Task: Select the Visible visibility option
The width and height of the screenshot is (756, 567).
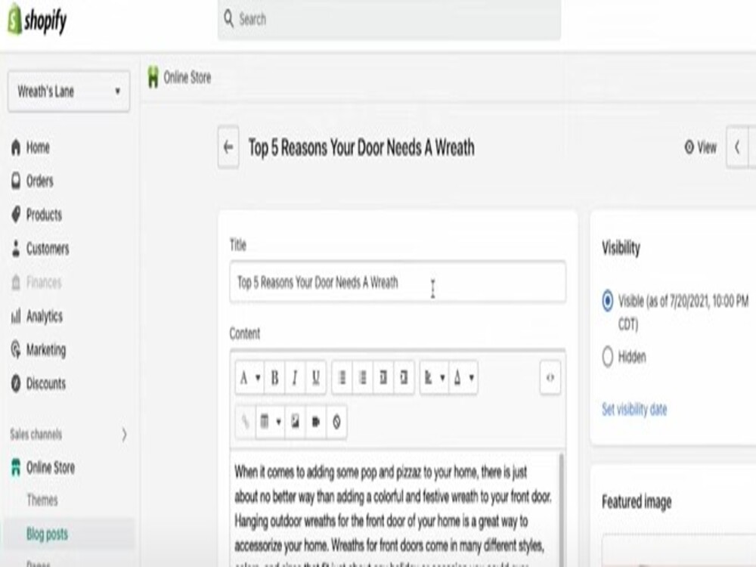Action: coord(606,299)
